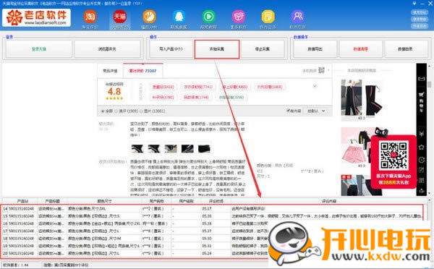The image size is (434, 269).
Task: Open the third review photo thumbnail
Action: pyautogui.click(x=171, y=149)
